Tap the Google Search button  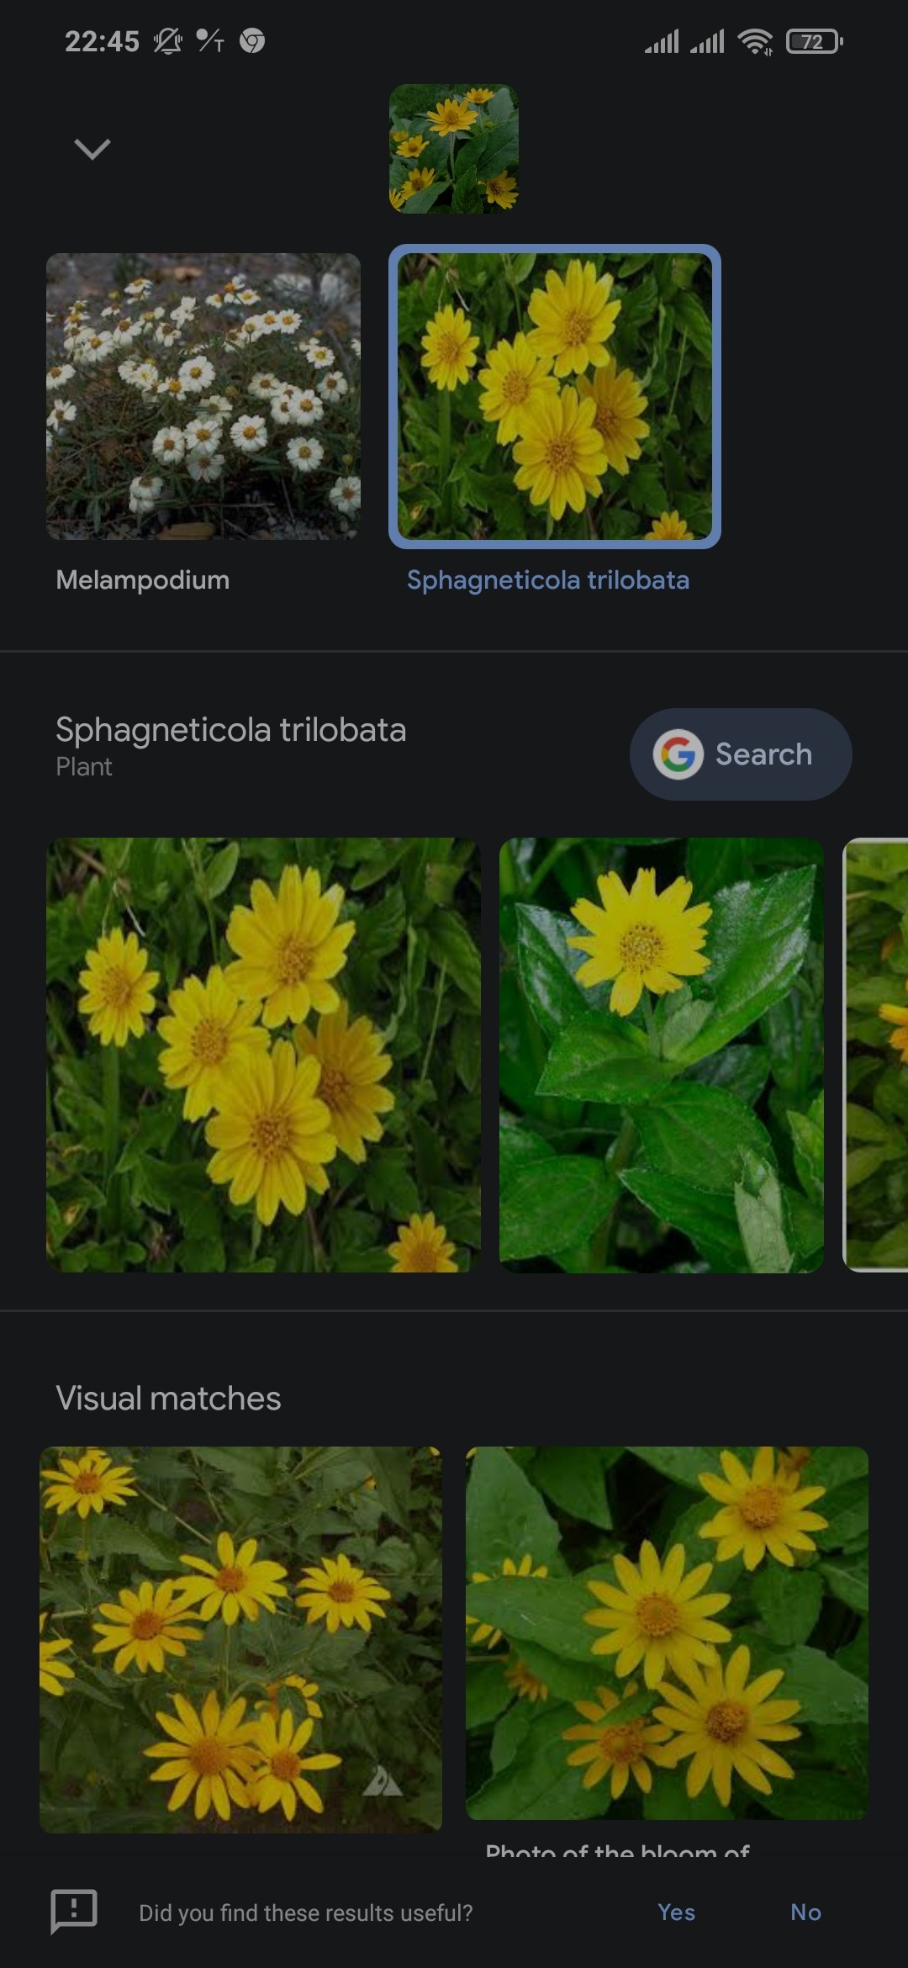[741, 754]
